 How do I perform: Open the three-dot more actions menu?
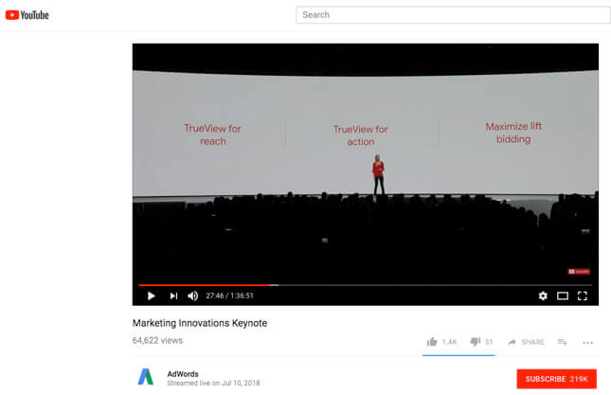588,342
